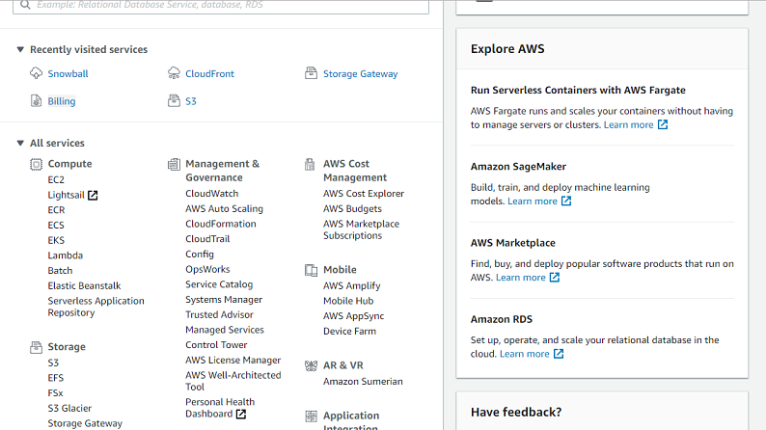Click the recently visited Storage Gateway icon

[x=312, y=73]
